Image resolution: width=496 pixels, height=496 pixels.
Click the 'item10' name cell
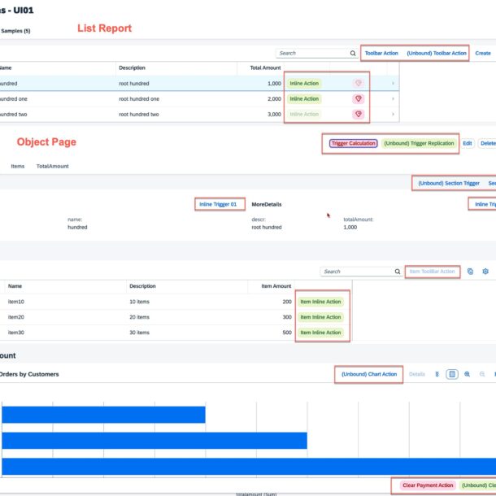coord(15,302)
